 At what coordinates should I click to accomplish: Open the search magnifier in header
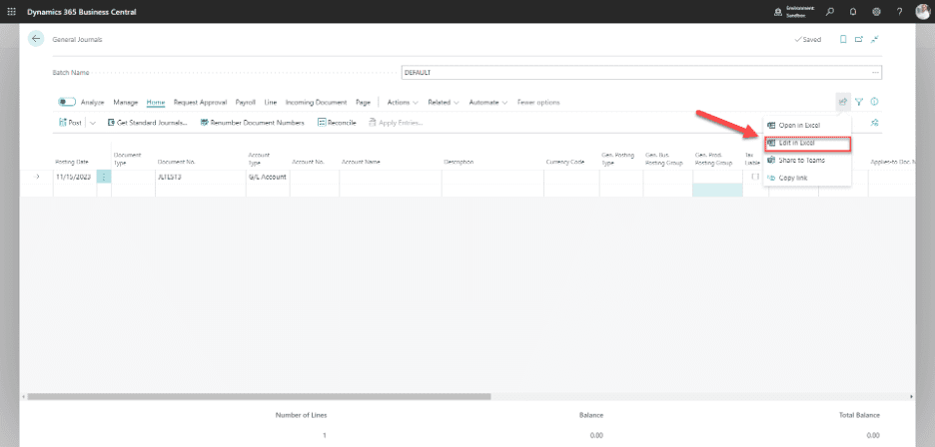pyautogui.click(x=830, y=11)
